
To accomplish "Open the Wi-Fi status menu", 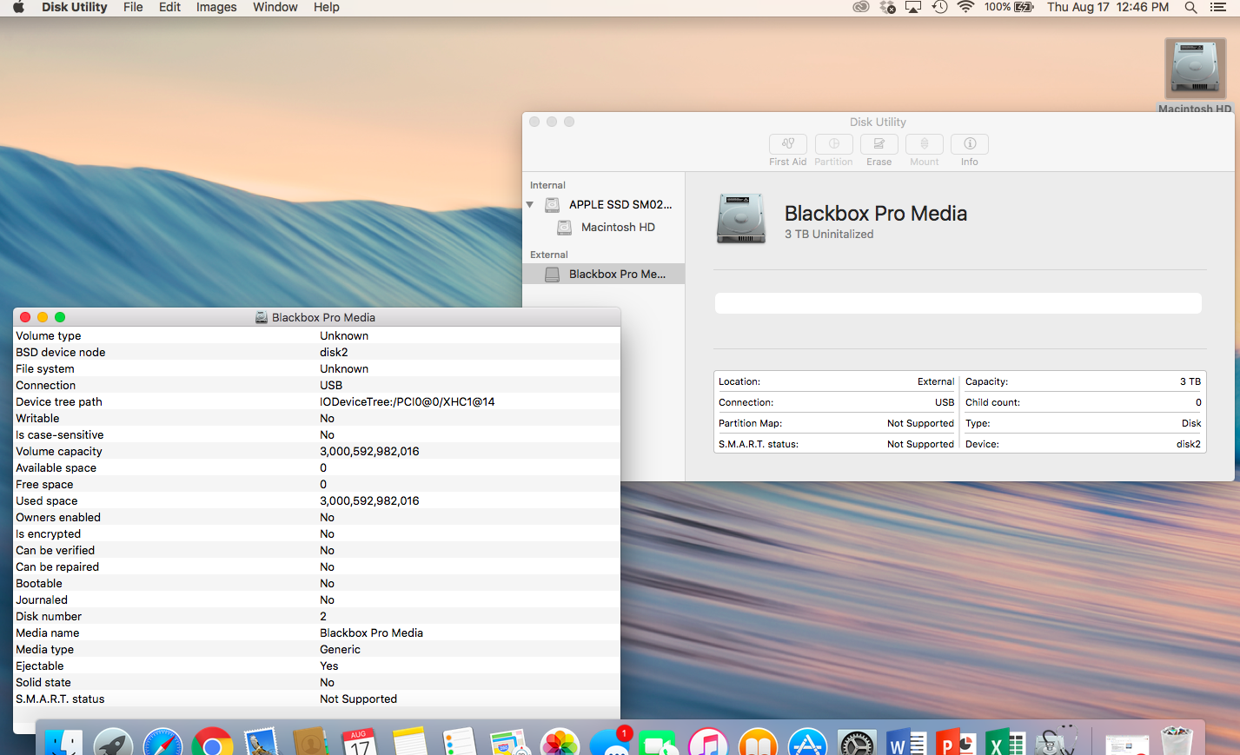I will point(965,7).
